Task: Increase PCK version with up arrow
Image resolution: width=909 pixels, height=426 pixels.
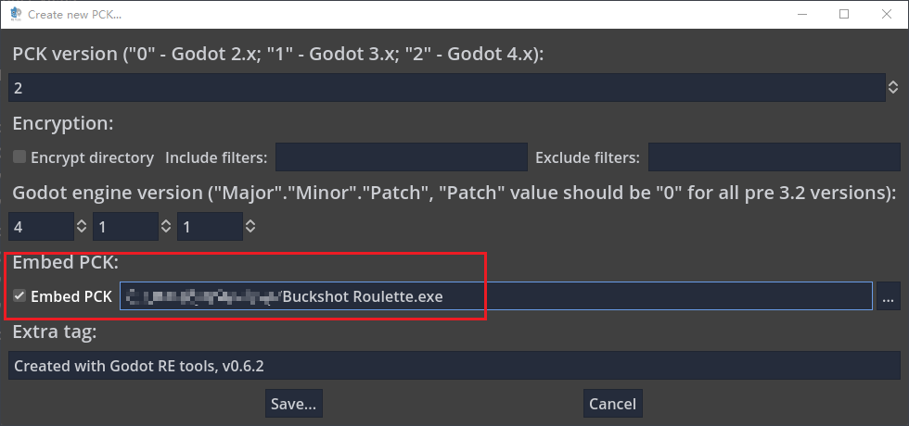Action: coord(893,83)
